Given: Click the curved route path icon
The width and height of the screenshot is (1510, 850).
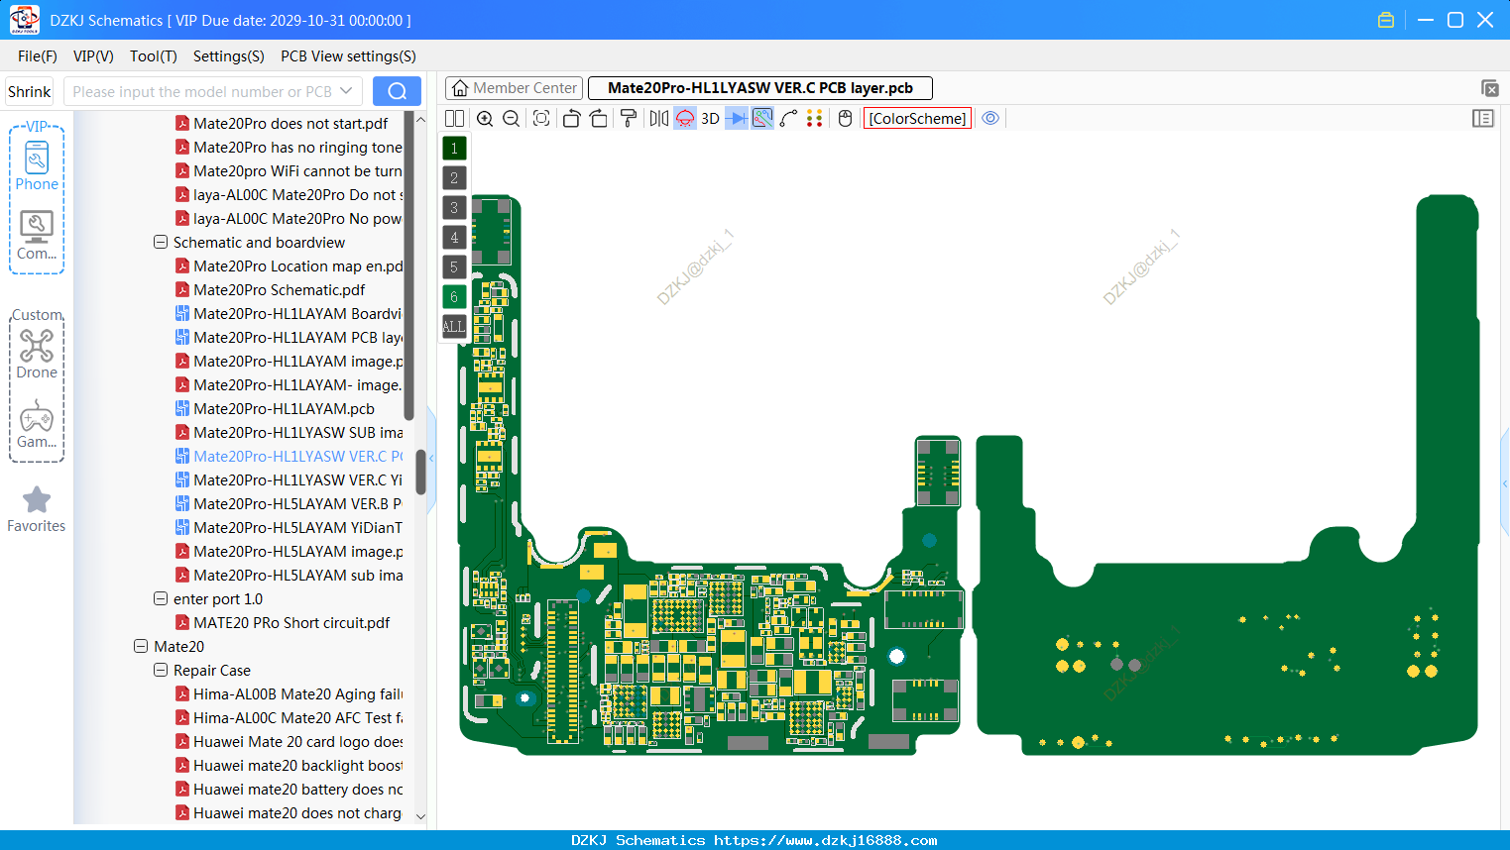Looking at the screenshot, I should 788,119.
